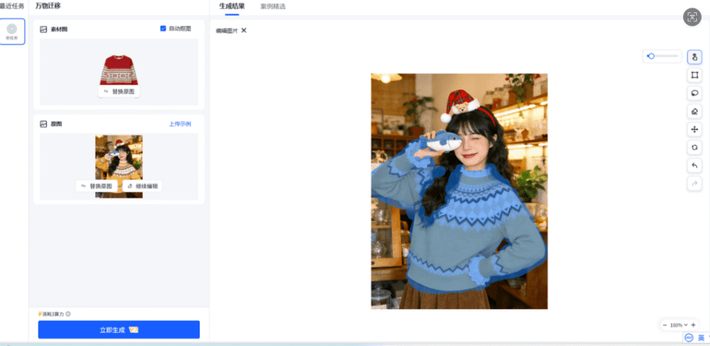710x346 pixels.
Task: Click 替换原图 under the red sweater
Action: (x=119, y=91)
